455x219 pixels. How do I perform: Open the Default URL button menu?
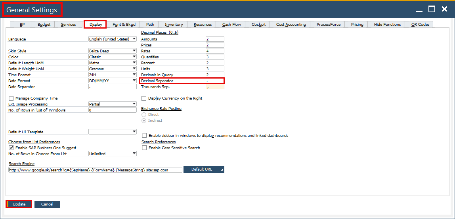click(x=204, y=169)
